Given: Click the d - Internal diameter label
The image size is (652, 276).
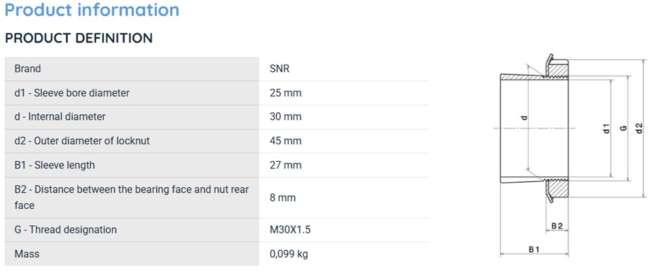Looking at the screenshot, I should 60,117.
